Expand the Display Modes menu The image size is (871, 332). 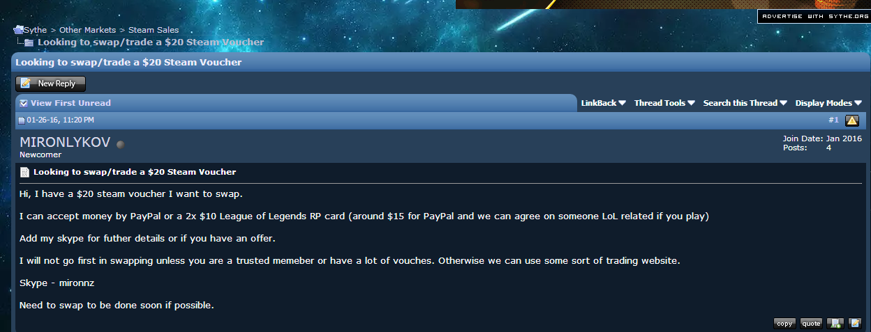pyautogui.click(x=828, y=103)
